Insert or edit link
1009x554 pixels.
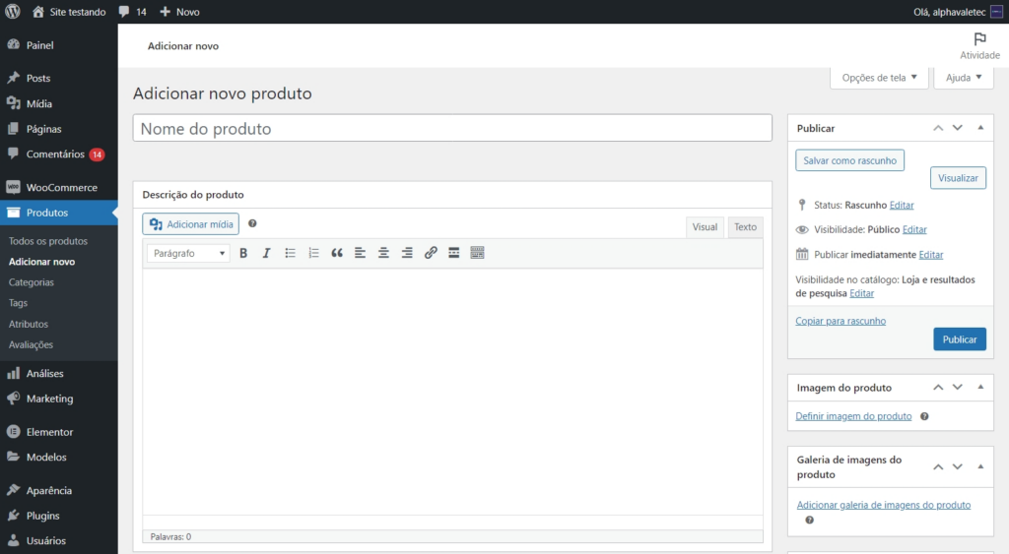[431, 253]
